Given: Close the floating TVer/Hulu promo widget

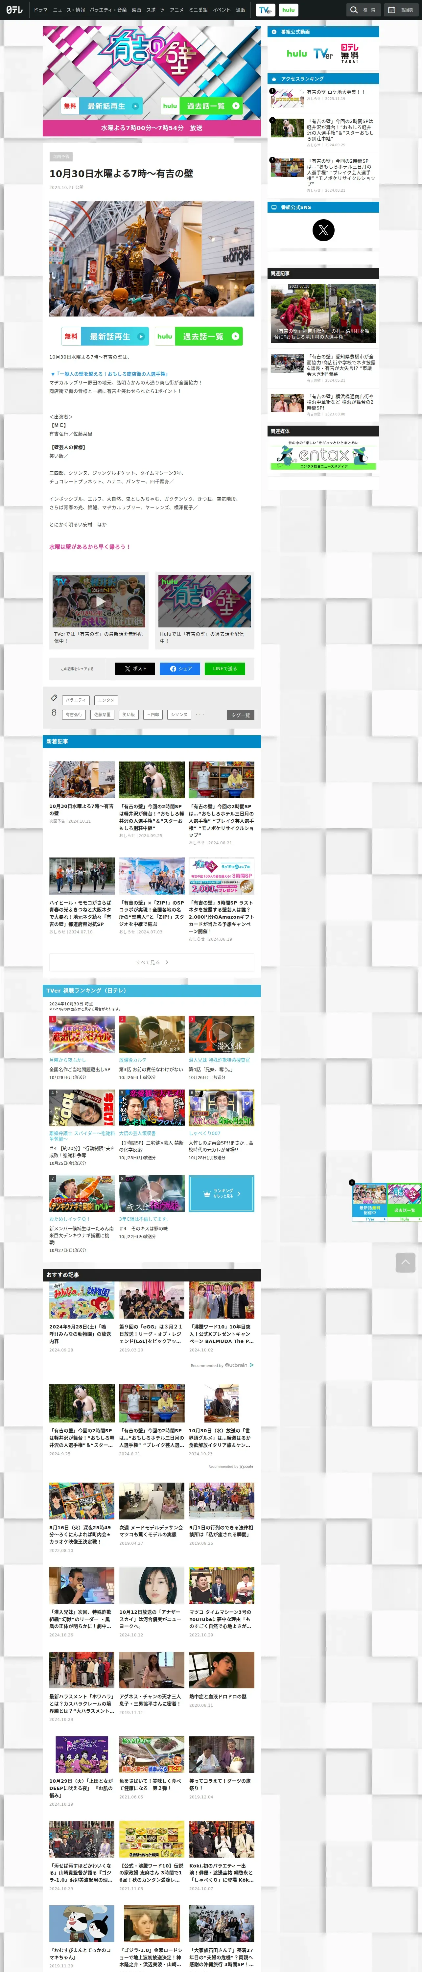Looking at the screenshot, I should click(352, 1183).
